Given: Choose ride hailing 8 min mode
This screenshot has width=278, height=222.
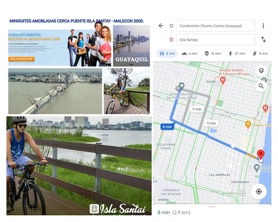Looking at the screenshot, I should (260, 54).
